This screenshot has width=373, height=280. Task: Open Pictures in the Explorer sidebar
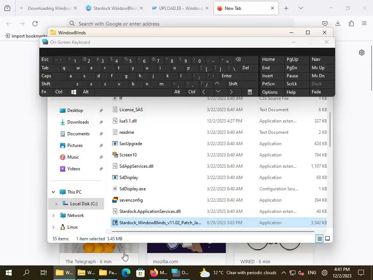(75, 145)
